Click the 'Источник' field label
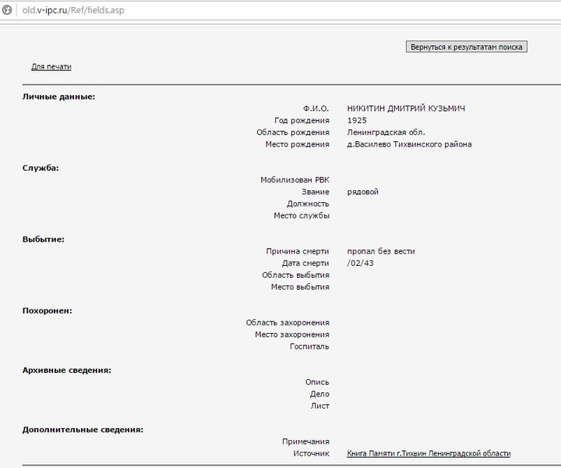This screenshot has height=468, width=561. (311, 453)
